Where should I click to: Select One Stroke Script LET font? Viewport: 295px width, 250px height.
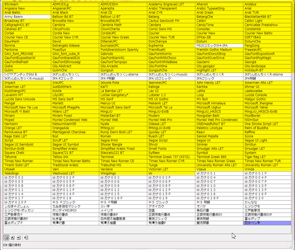click(x=267, y=124)
